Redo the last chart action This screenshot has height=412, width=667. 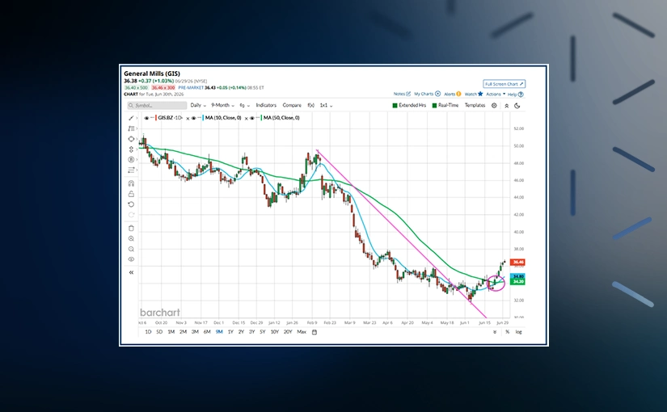pyautogui.click(x=131, y=215)
